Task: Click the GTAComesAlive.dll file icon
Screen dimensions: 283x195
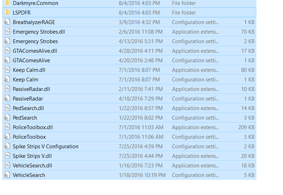Action: (x=7, y=51)
